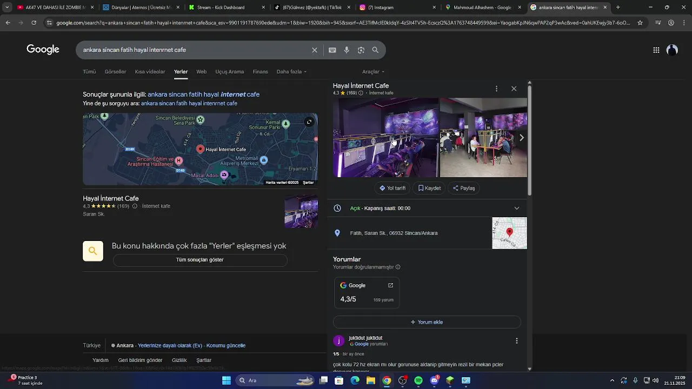Screen dimensions: 692x389
Task: Open Microsoft Edge from the taskbar
Action: (x=355, y=380)
